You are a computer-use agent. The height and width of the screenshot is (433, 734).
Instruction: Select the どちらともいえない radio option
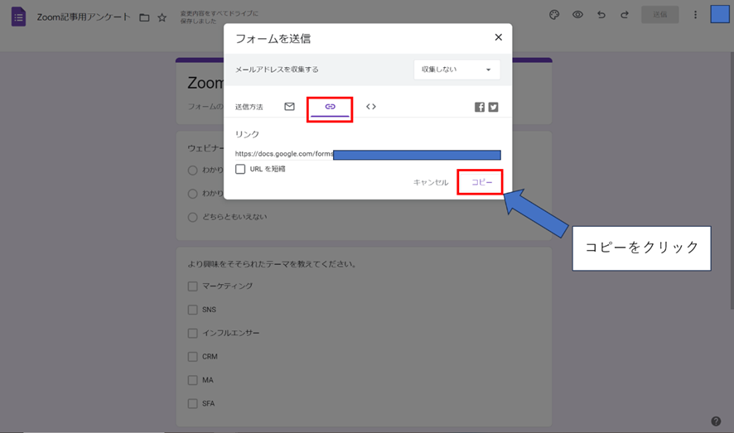192,217
